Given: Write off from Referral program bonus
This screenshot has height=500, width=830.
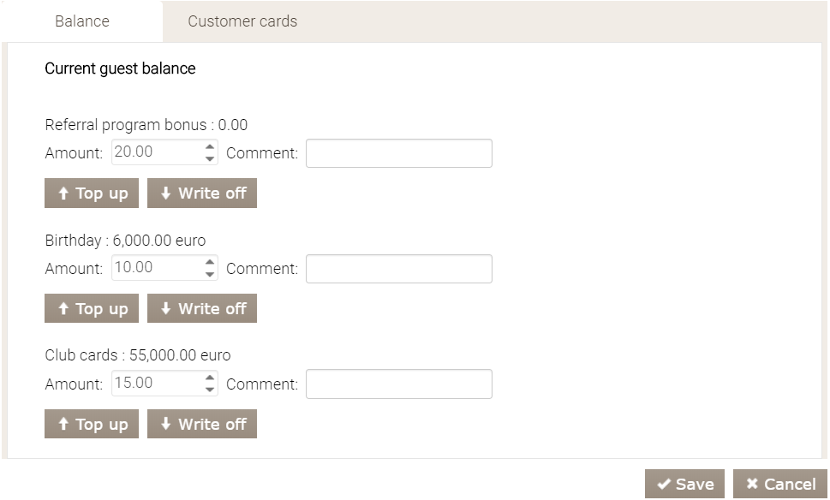Looking at the screenshot, I should [x=202, y=193].
